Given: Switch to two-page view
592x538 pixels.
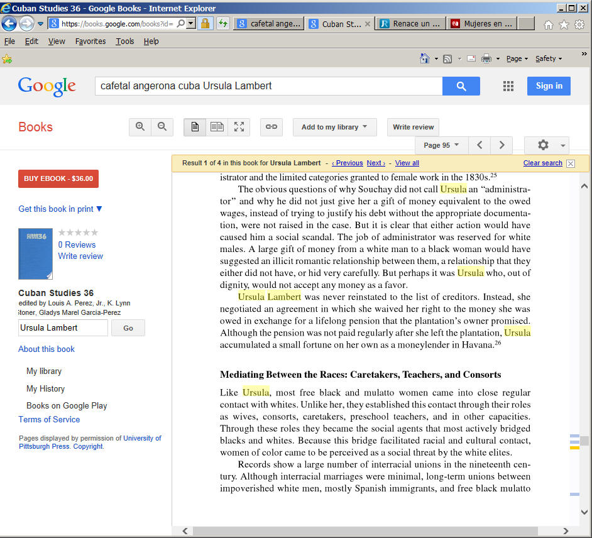Looking at the screenshot, I should click(x=217, y=127).
